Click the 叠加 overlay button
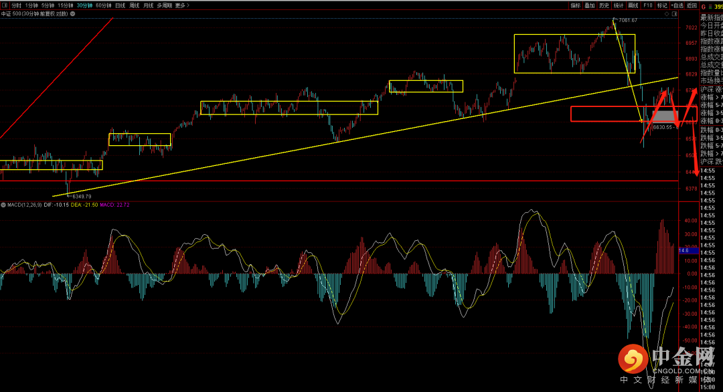 click(590, 5)
